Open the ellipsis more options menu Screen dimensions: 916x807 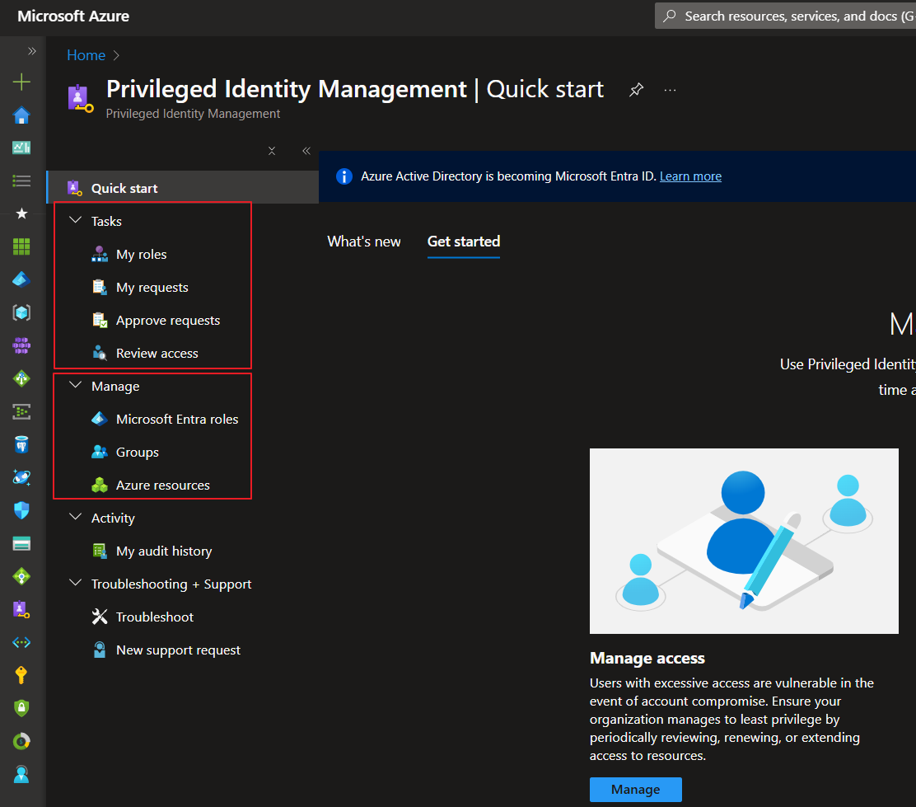point(670,90)
